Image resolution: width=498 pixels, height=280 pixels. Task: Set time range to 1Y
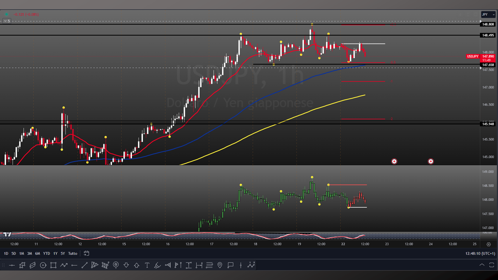tap(55, 254)
